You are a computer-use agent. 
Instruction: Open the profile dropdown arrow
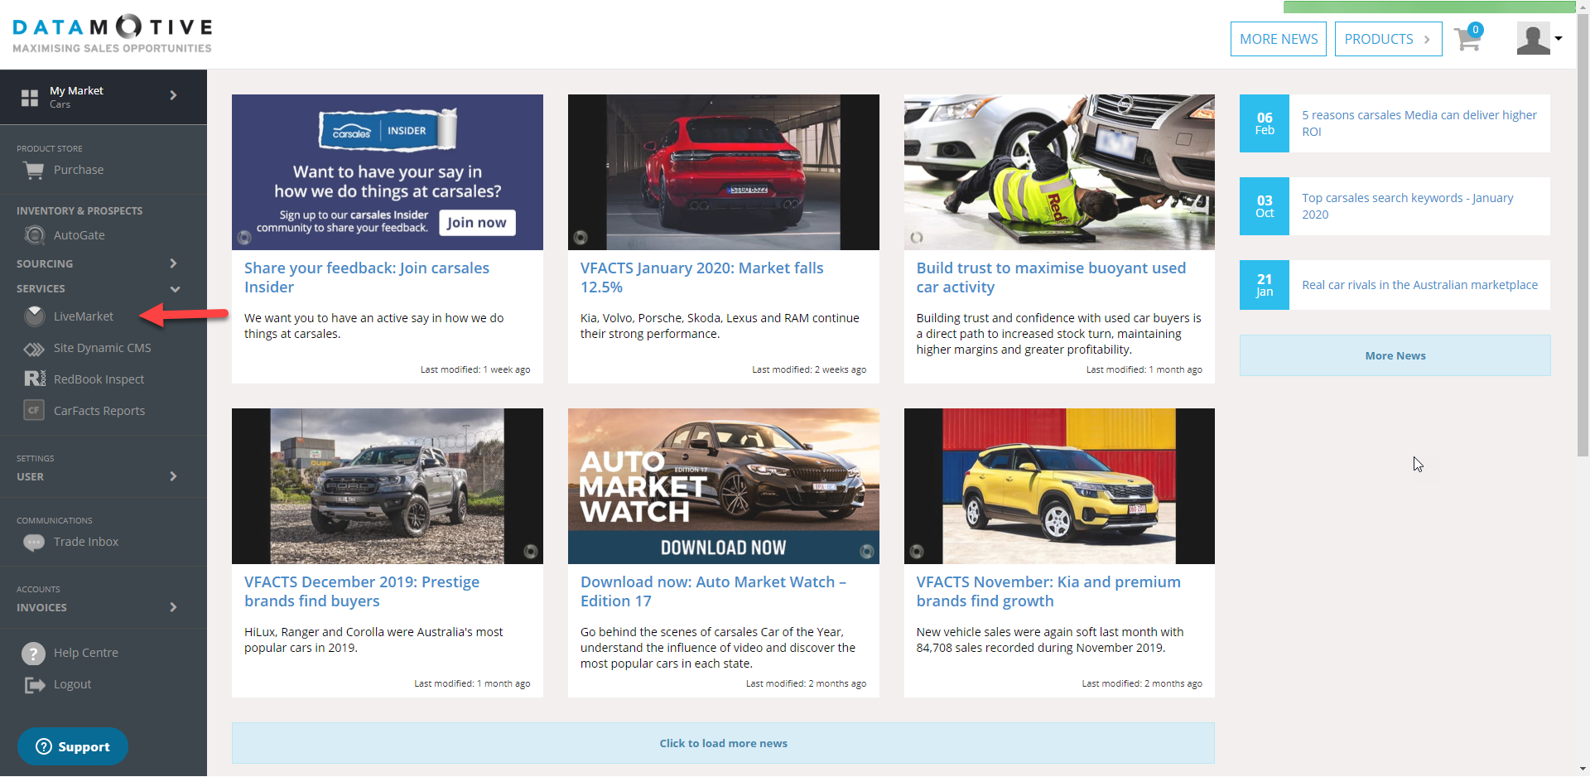point(1559,38)
